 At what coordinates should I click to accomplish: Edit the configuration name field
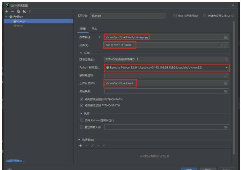coord(128,16)
